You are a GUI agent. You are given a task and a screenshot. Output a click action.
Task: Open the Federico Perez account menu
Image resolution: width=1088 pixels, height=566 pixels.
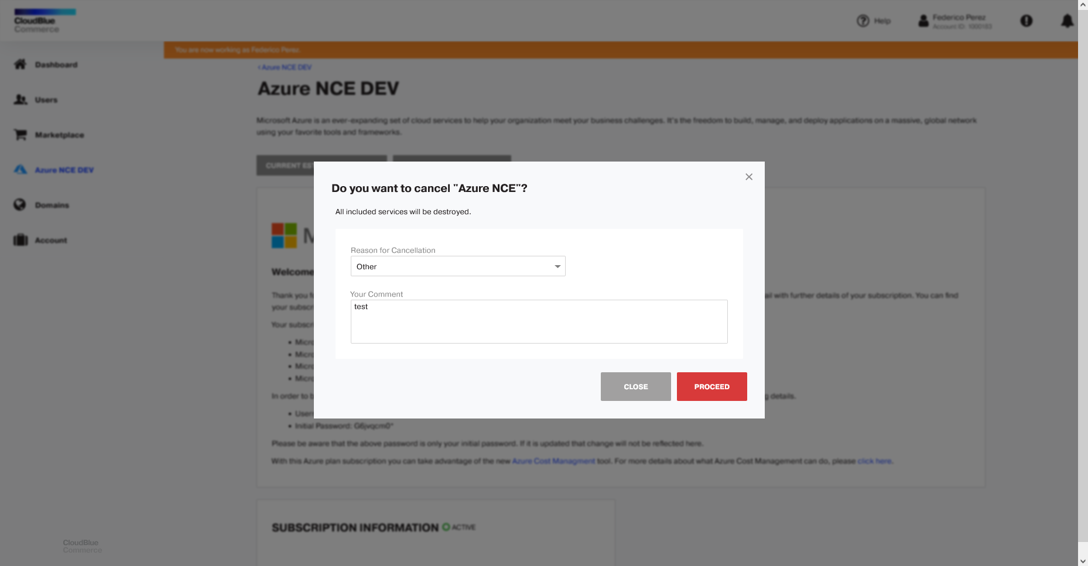coord(962,22)
